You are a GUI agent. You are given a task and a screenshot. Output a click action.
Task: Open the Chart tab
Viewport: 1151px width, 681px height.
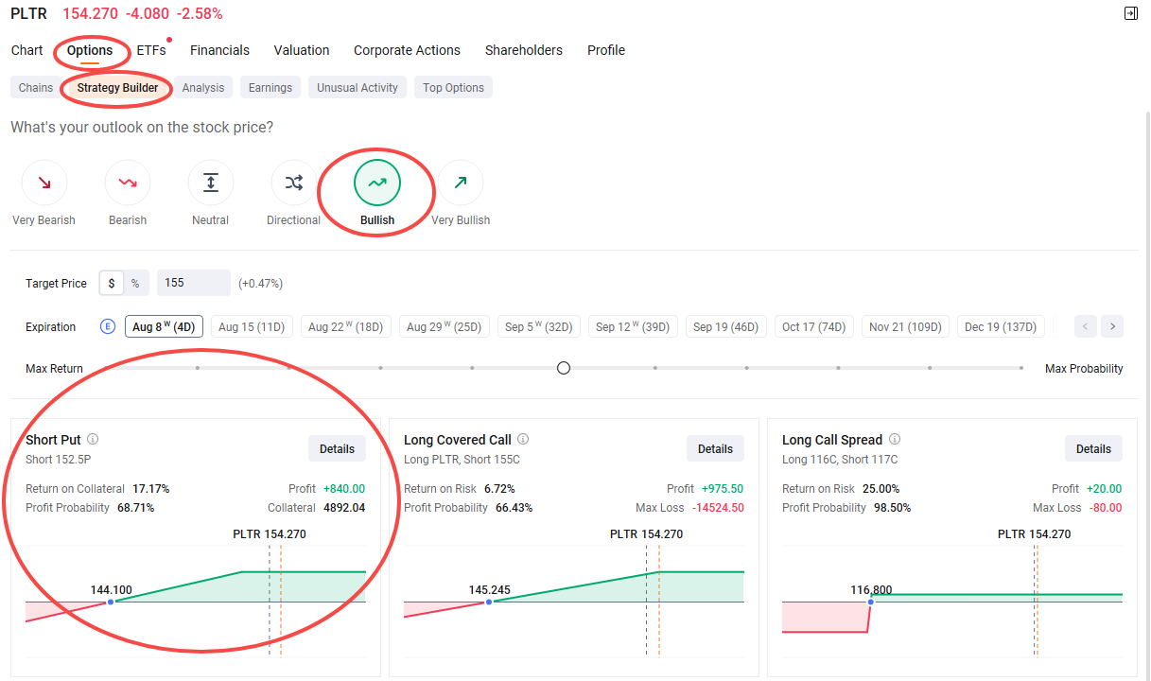pos(27,50)
